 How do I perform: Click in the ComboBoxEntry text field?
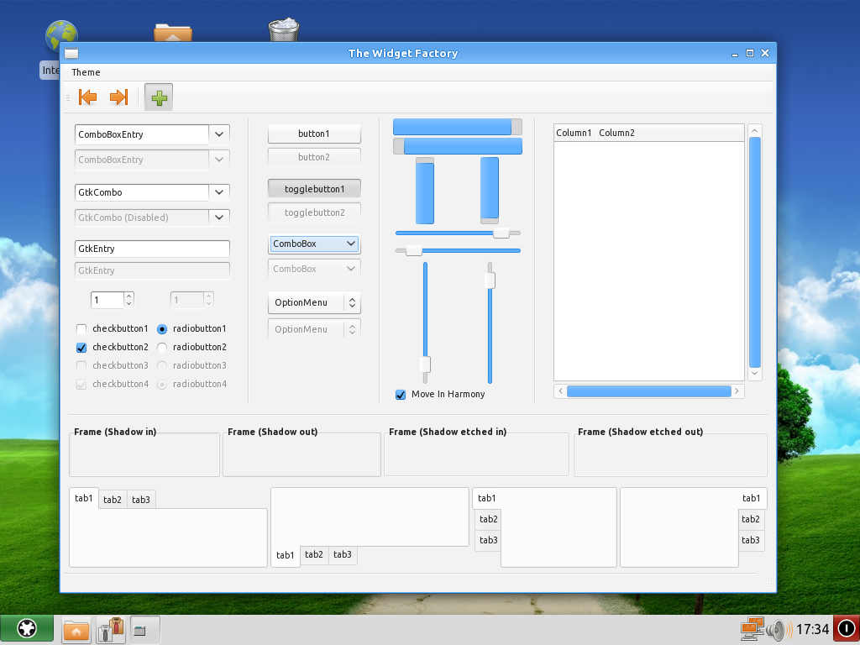tap(141, 134)
